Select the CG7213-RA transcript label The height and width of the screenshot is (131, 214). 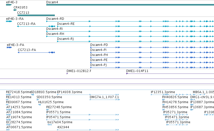pos(26,24)
